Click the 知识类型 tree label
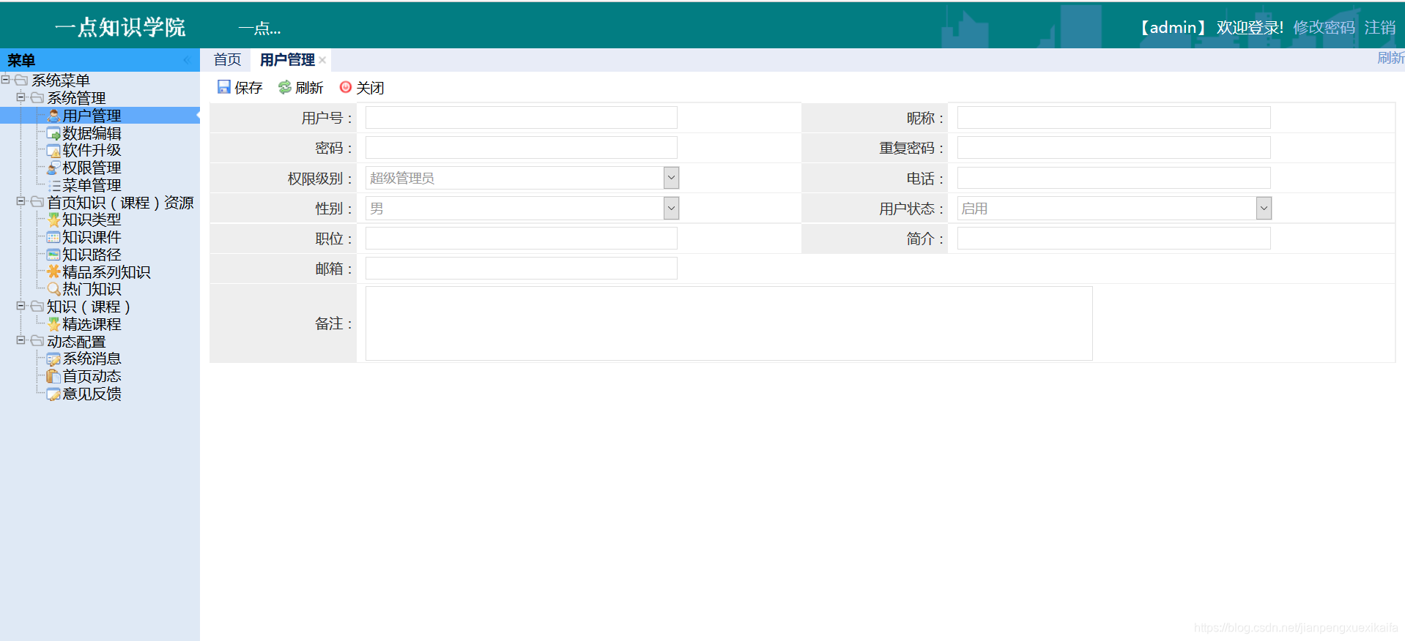The width and height of the screenshot is (1405, 641). pos(92,220)
